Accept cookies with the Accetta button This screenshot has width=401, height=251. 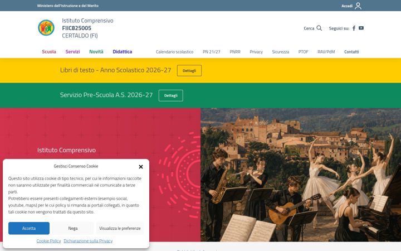coord(29,228)
